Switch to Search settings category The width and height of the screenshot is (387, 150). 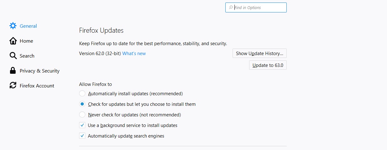27,56
